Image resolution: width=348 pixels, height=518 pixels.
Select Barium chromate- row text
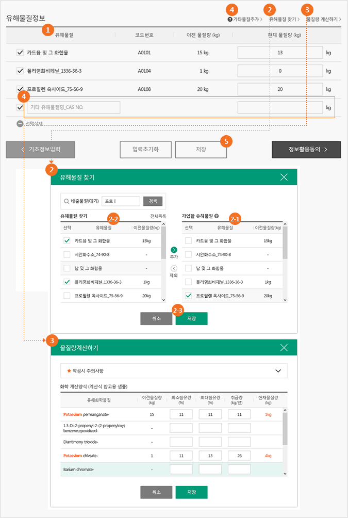click(x=79, y=470)
